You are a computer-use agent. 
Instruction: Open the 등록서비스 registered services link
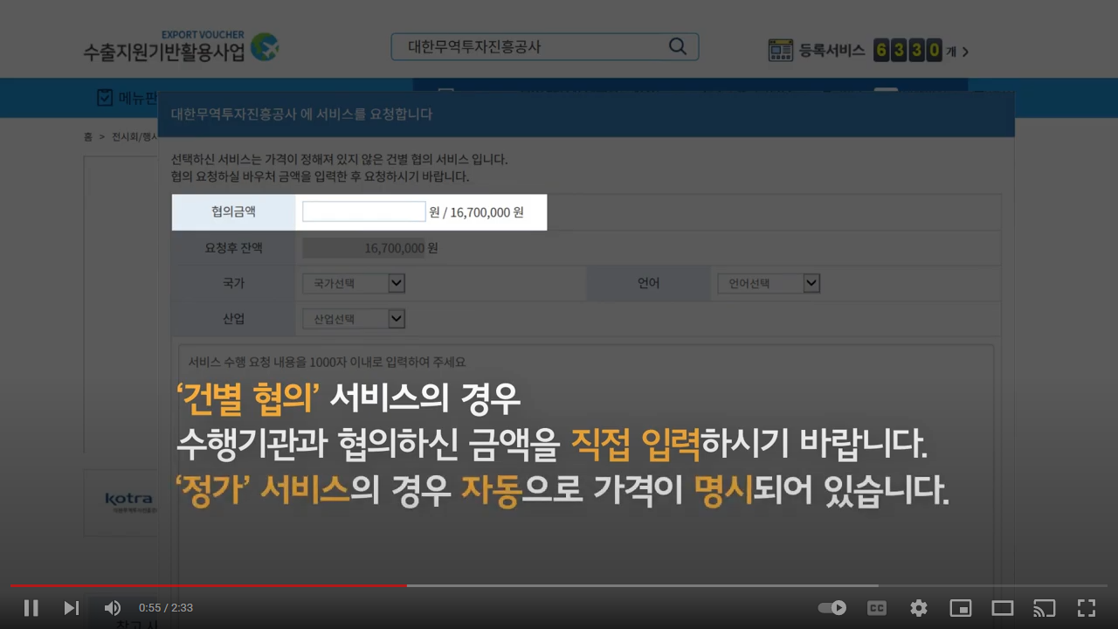[832, 51]
